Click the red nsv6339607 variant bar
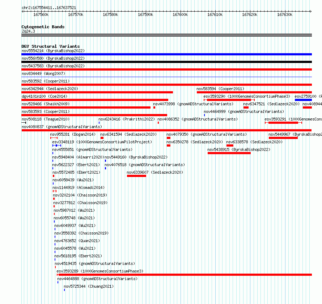 point(136,176)
